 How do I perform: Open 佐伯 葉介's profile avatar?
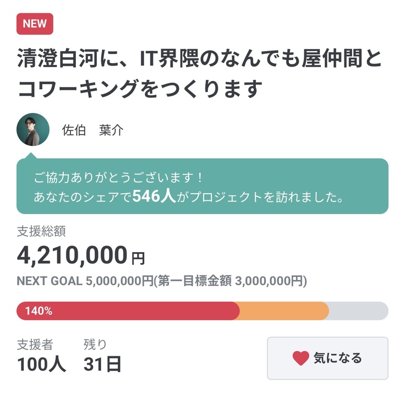pyautogui.click(x=33, y=130)
